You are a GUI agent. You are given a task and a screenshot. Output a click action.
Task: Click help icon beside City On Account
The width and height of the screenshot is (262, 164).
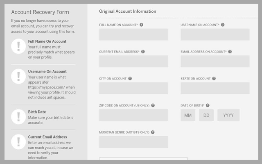130,78
